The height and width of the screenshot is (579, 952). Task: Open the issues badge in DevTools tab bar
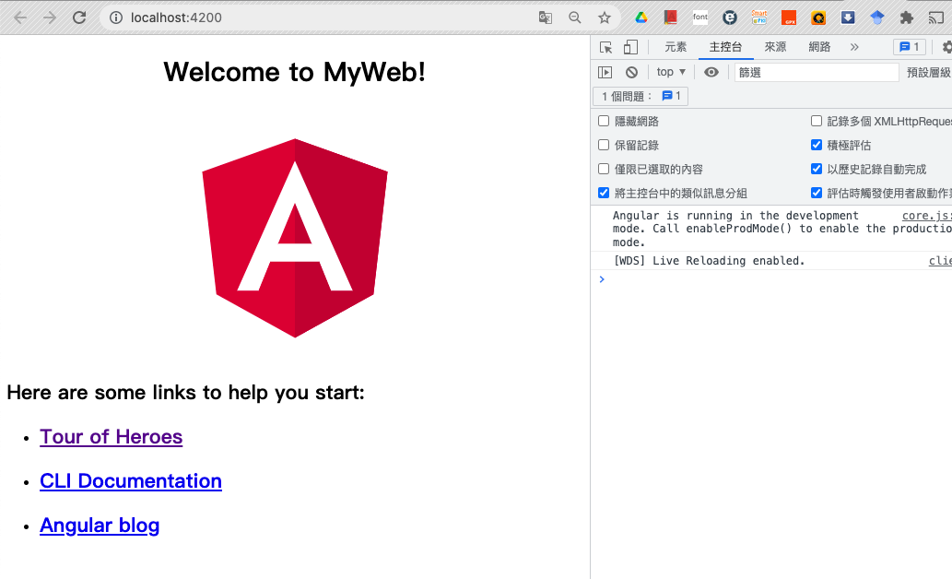909,47
